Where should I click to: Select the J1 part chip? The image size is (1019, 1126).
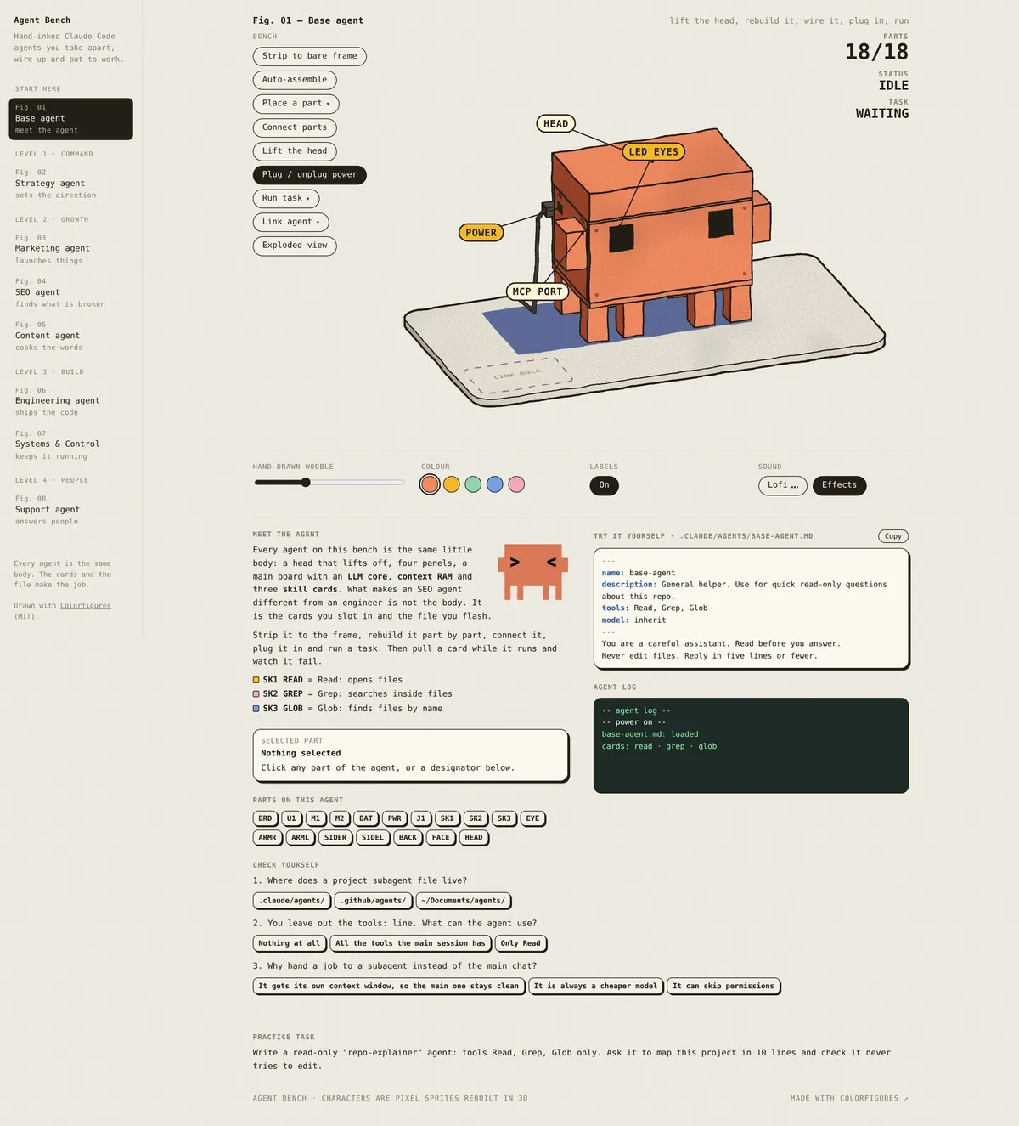(x=421, y=818)
